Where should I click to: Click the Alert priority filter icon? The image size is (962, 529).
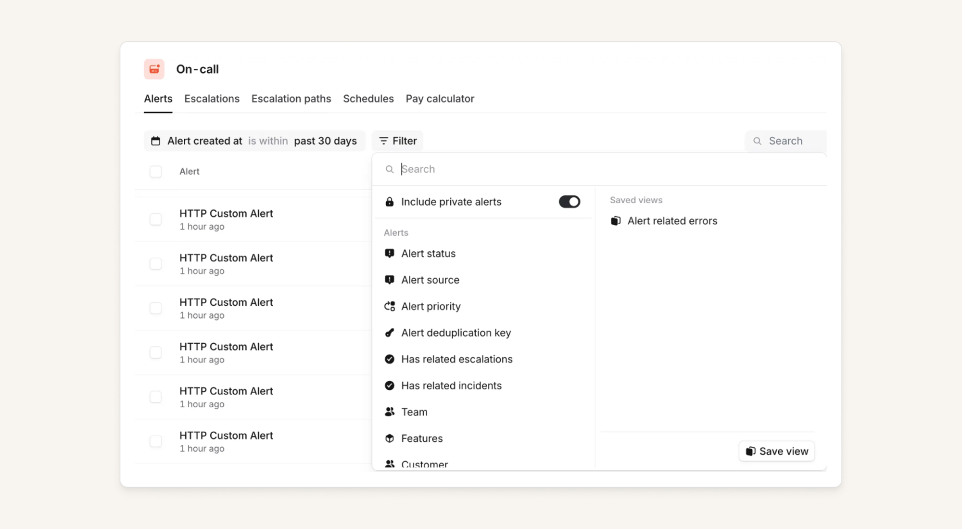390,307
